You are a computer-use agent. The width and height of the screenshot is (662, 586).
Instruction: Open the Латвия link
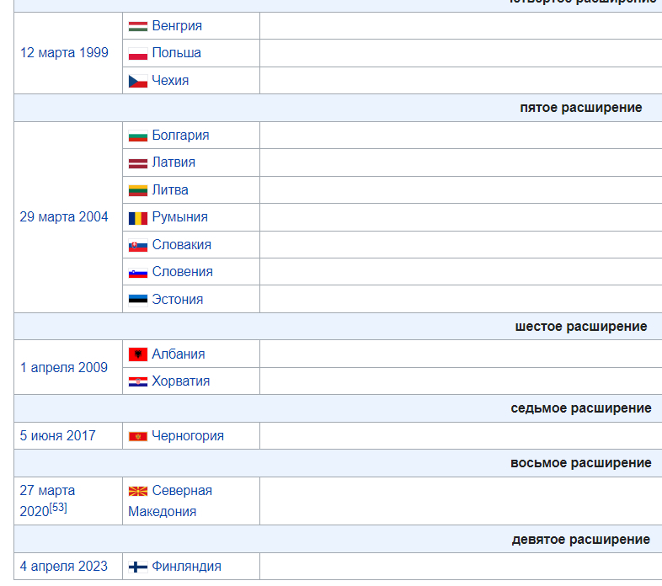tap(174, 162)
